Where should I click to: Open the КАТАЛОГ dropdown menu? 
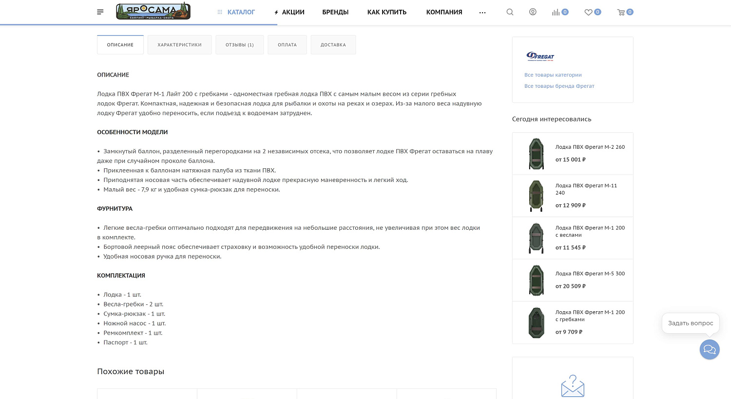pyautogui.click(x=236, y=12)
